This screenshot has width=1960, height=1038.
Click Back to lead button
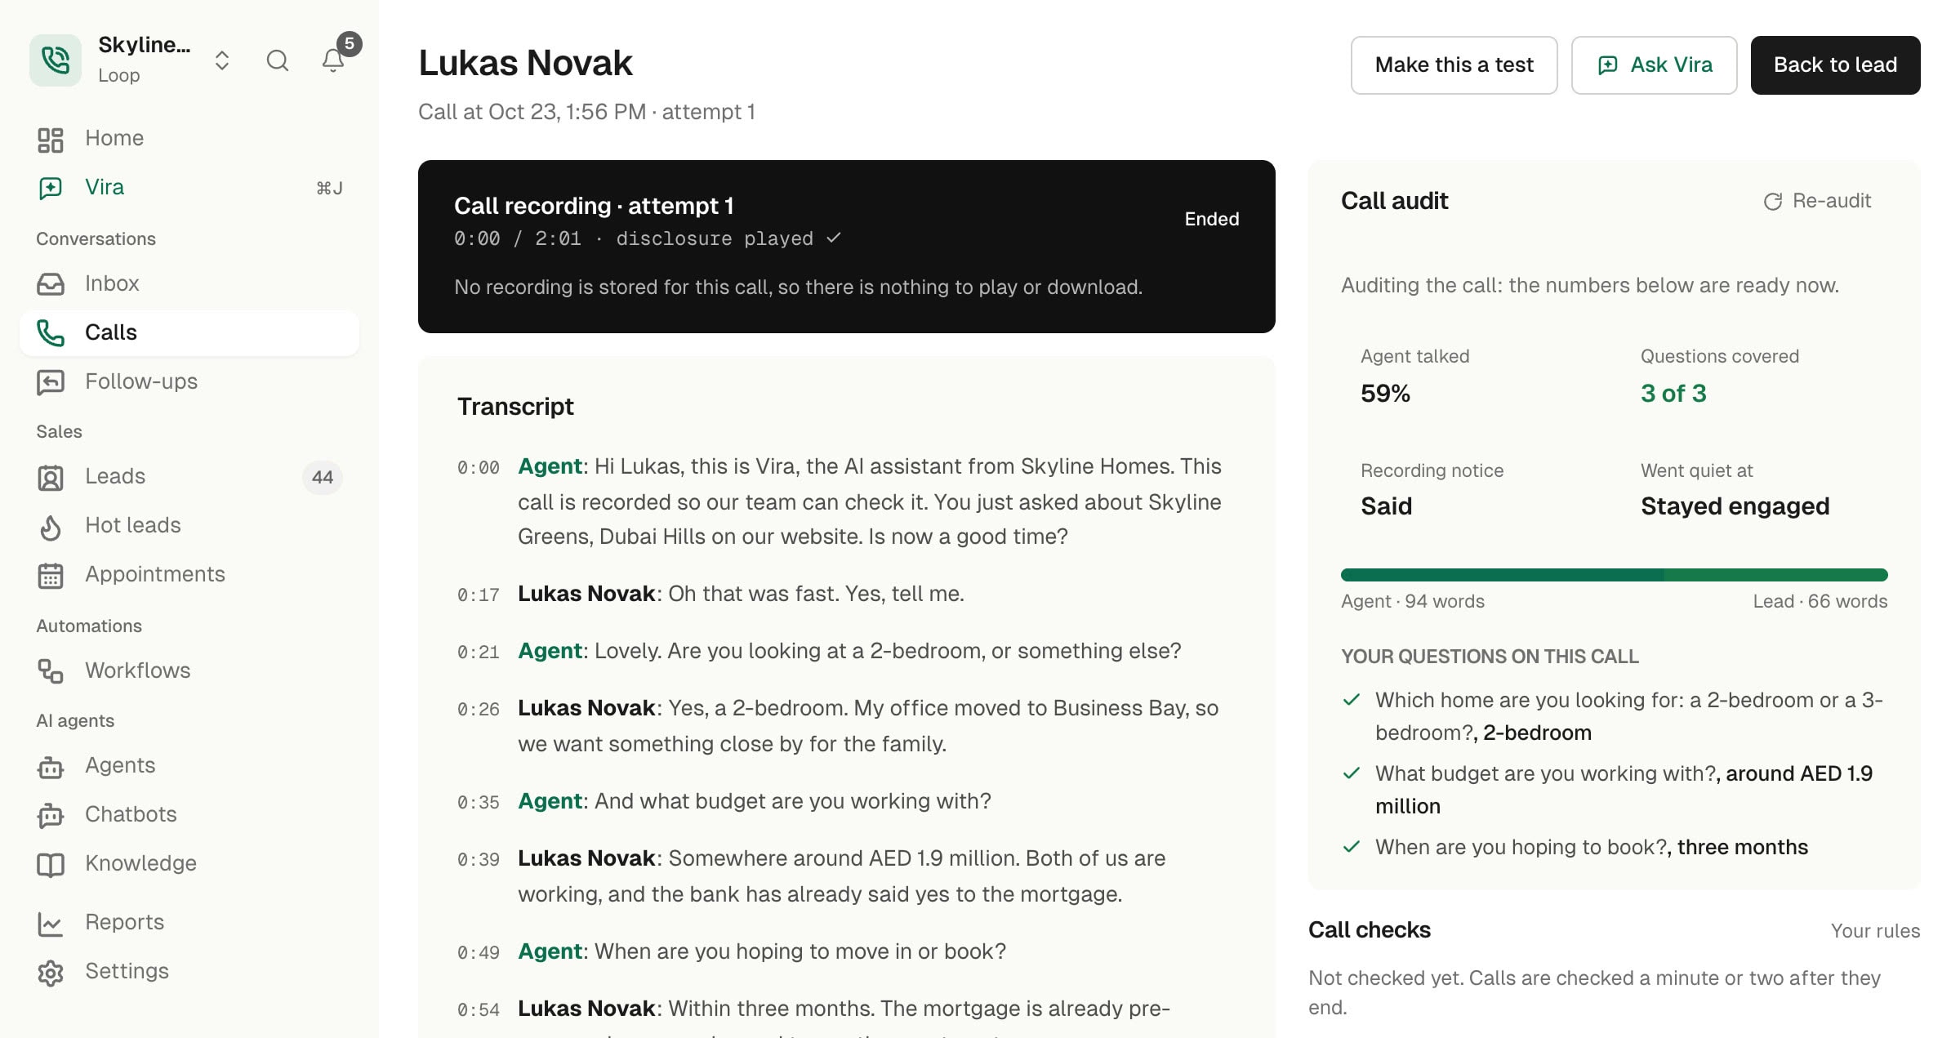1835,65
